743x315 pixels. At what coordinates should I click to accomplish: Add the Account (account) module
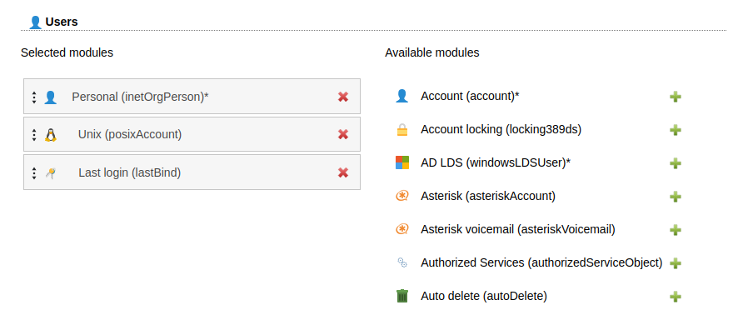[676, 97]
